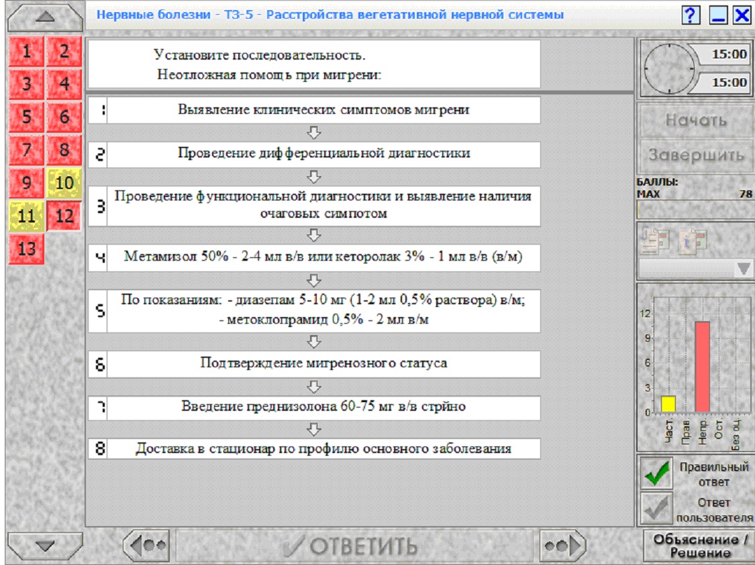Select step 3 Проведение функциональной диагностики
The image size is (755, 565).
[x=314, y=206]
